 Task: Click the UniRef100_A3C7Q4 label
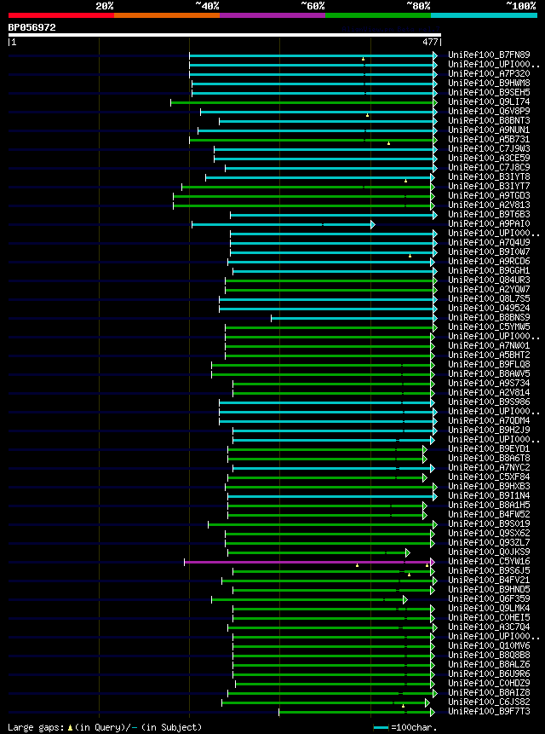(489, 627)
